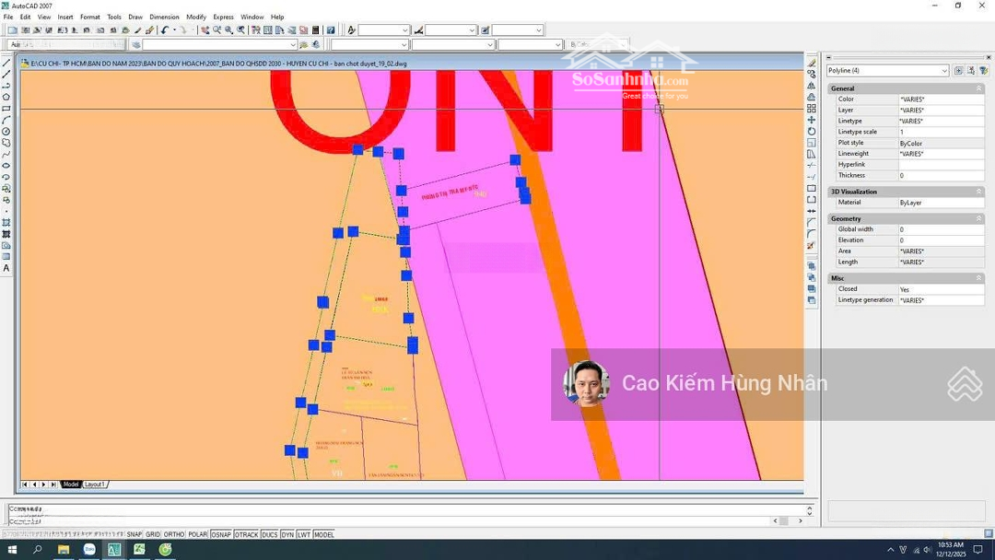Toggle OSNAP mode in status bar

(x=221, y=534)
